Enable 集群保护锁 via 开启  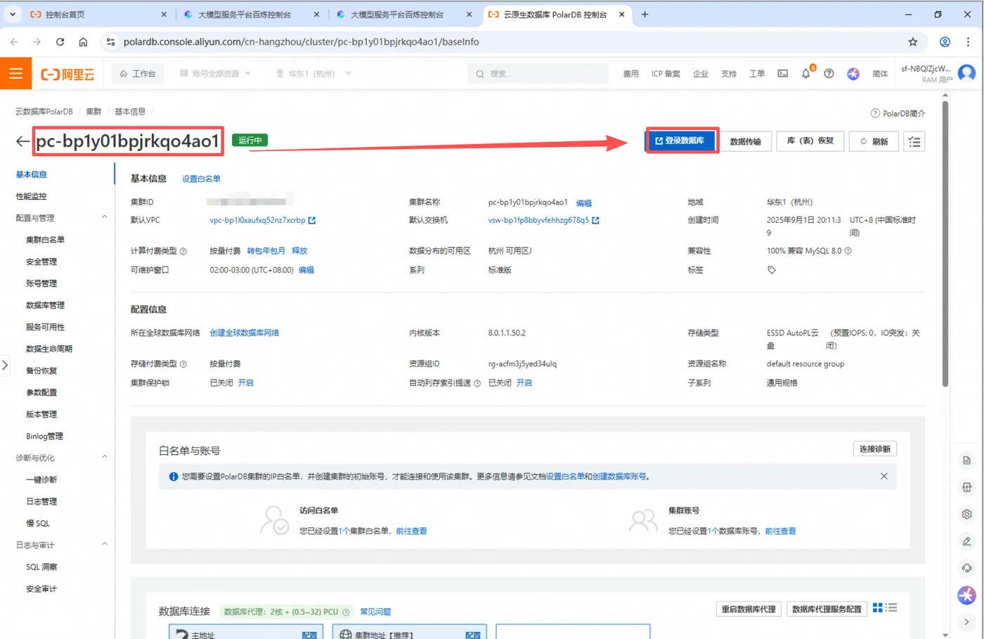[245, 383]
